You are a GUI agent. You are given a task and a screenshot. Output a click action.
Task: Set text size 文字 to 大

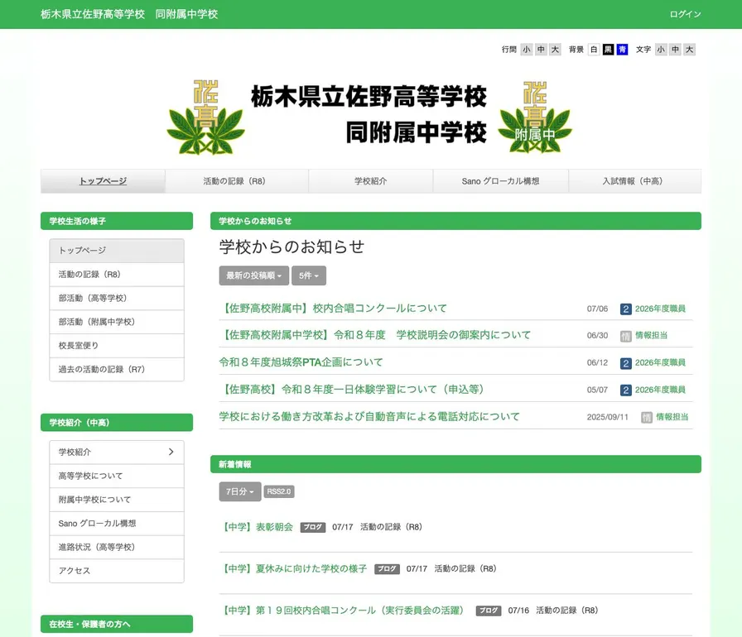point(690,49)
